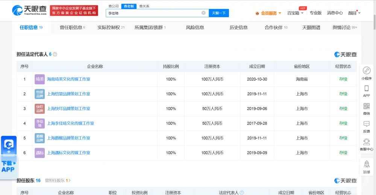Click the help icon next to 担任法定代表人
This screenshot has width=376, height=195.
pos(55,54)
